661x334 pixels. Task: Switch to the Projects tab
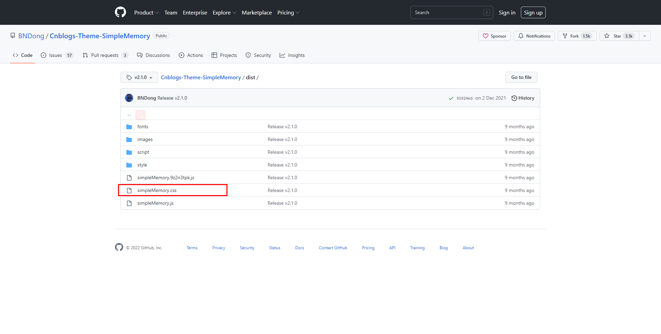click(224, 55)
